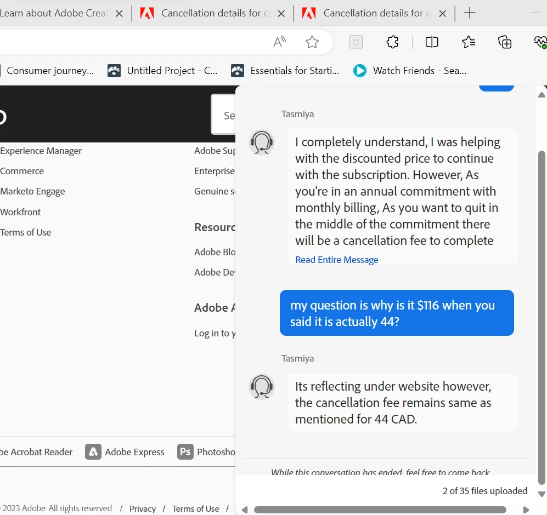Open the Collections icon
The image size is (547, 515).
click(x=504, y=42)
